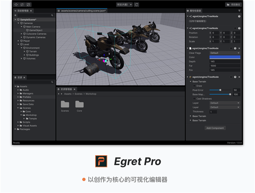Open the Layer dropdown just above Thickness

pyautogui.click(x=225, y=107)
